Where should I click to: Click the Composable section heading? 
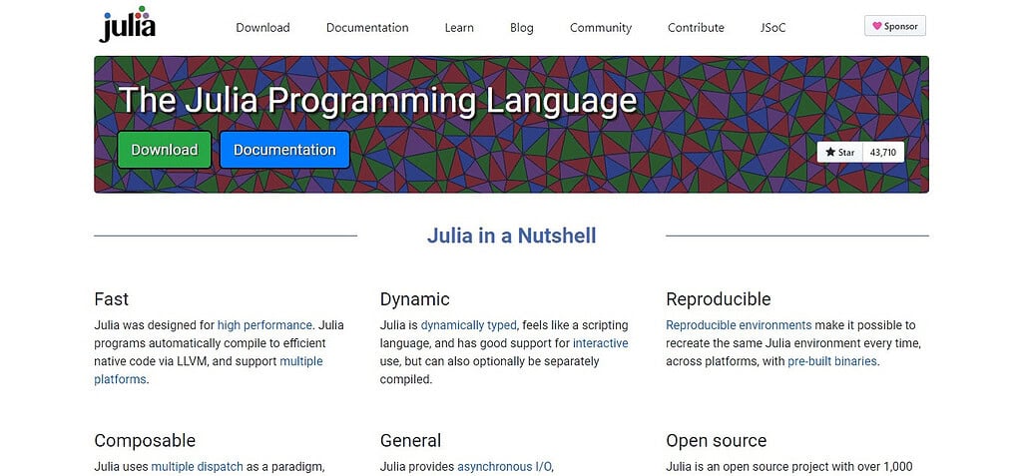[145, 440]
